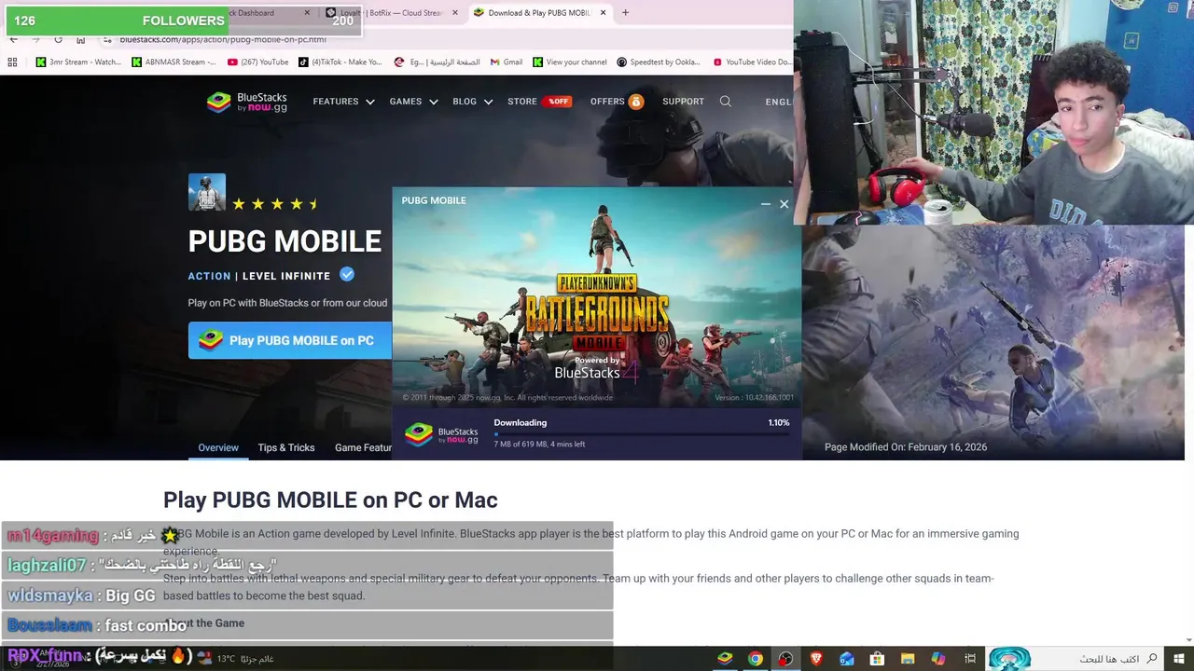Screen dimensions: 1194x671
Task: Click the LEVEL INFINITE developer link
Action: click(286, 276)
